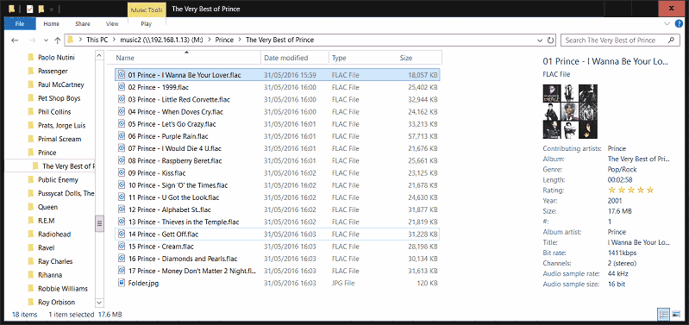Select I Would Die 4 U file icon
The width and height of the screenshot is (689, 325).
click(x=122, y=148)
